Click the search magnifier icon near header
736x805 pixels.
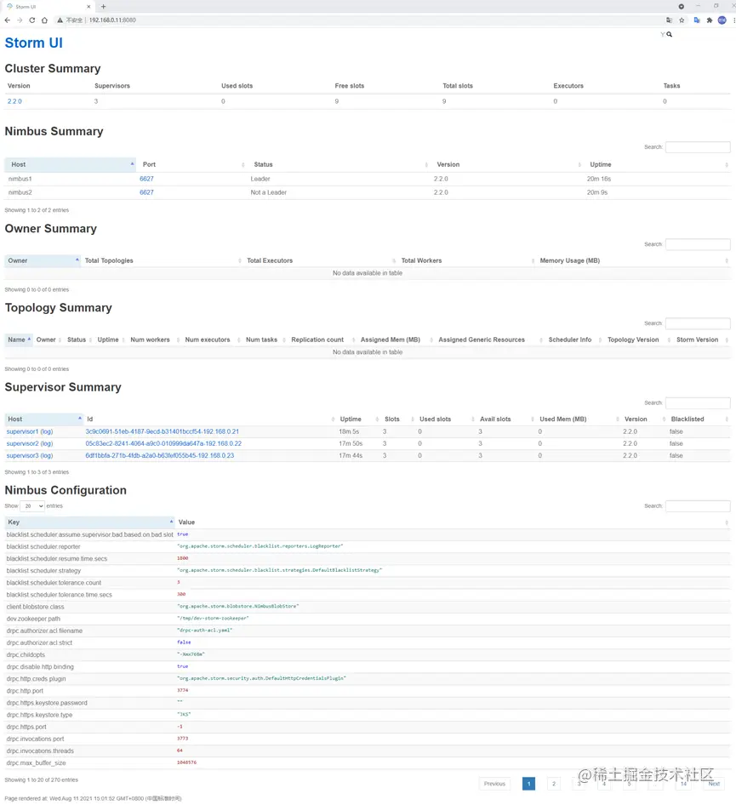670,34
